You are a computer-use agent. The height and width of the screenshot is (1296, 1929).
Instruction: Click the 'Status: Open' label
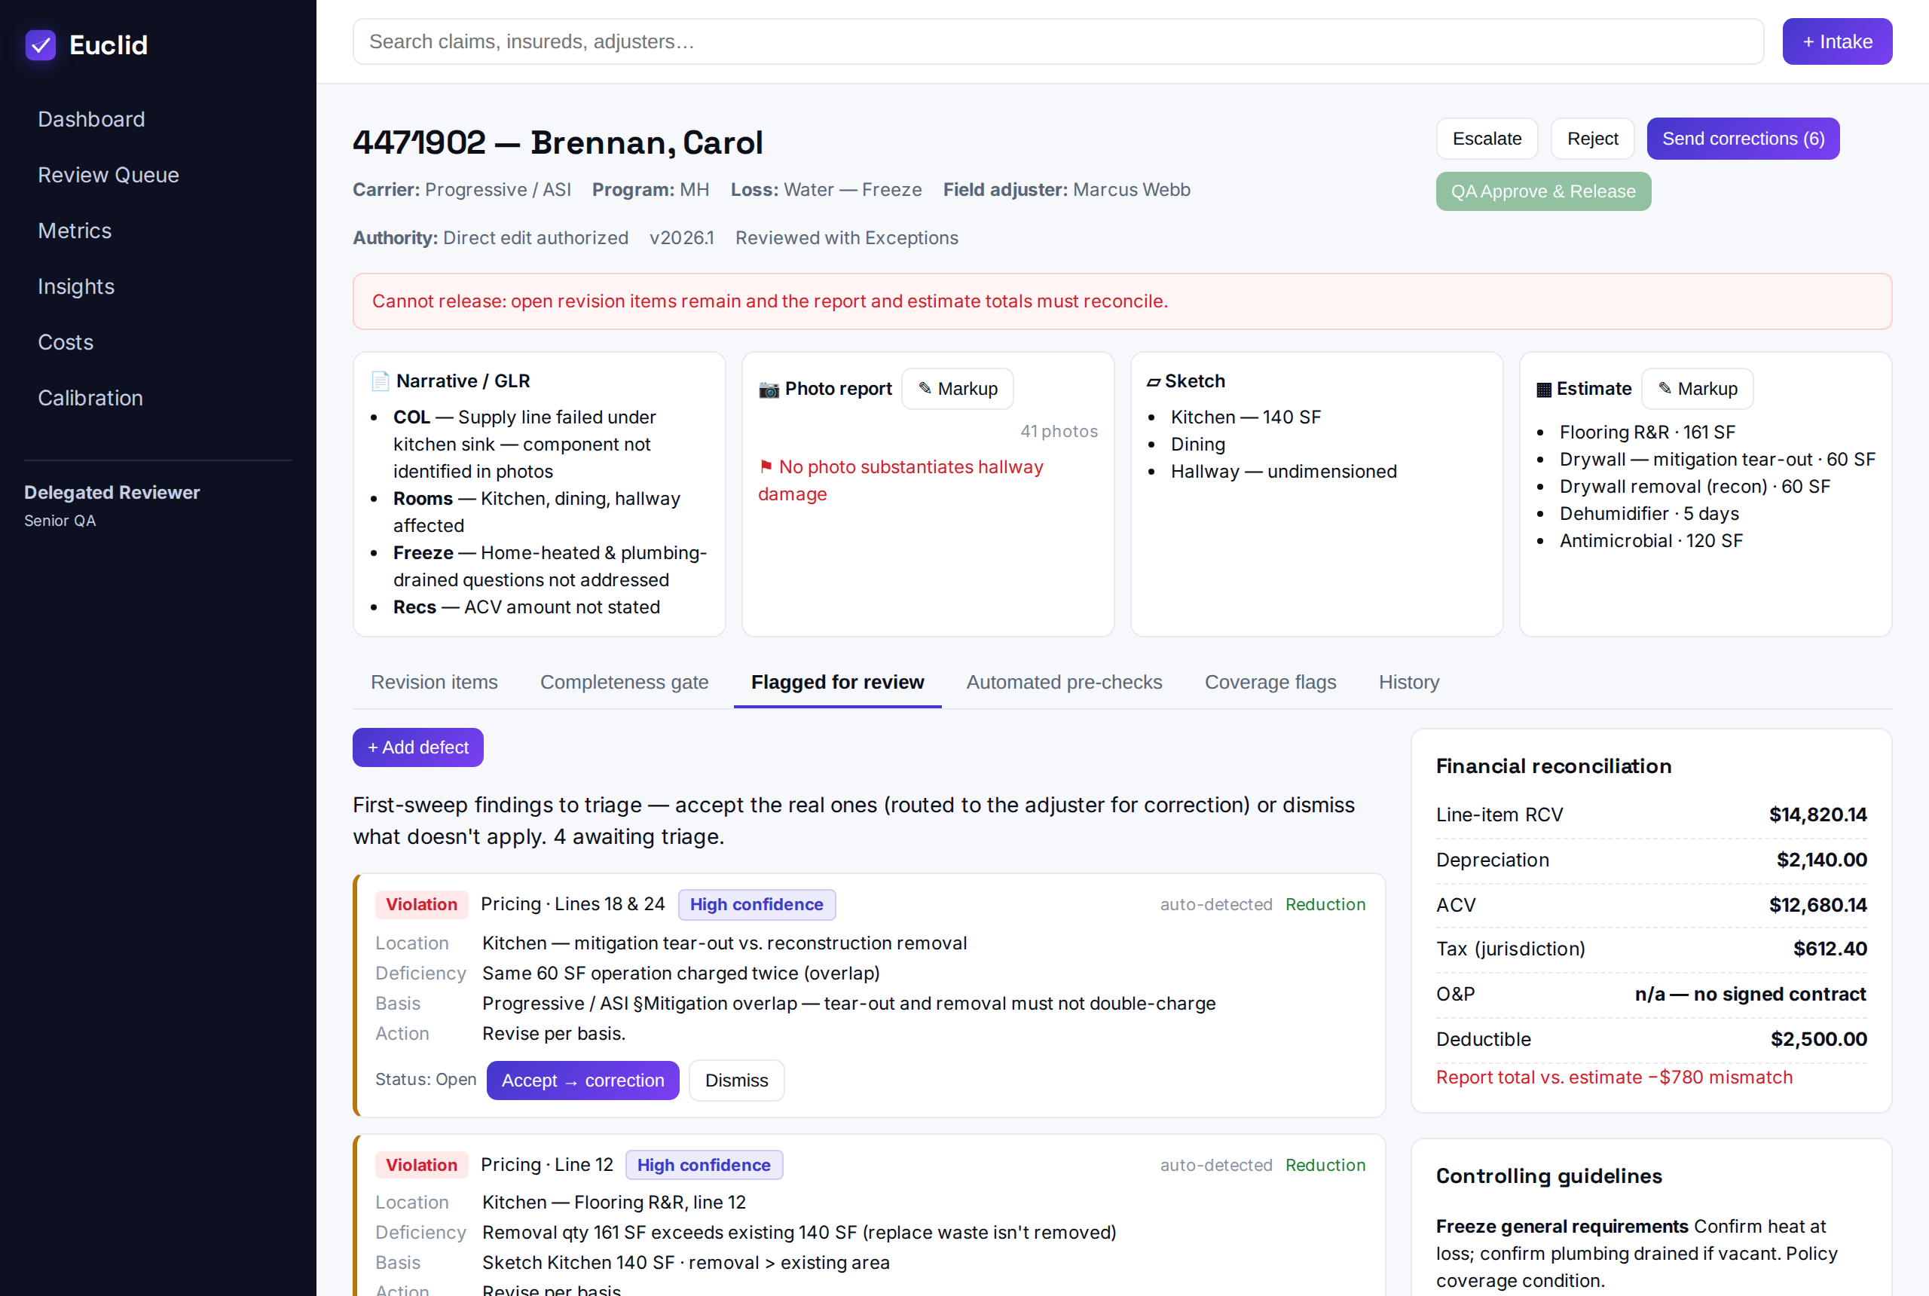pos(426,1080)
